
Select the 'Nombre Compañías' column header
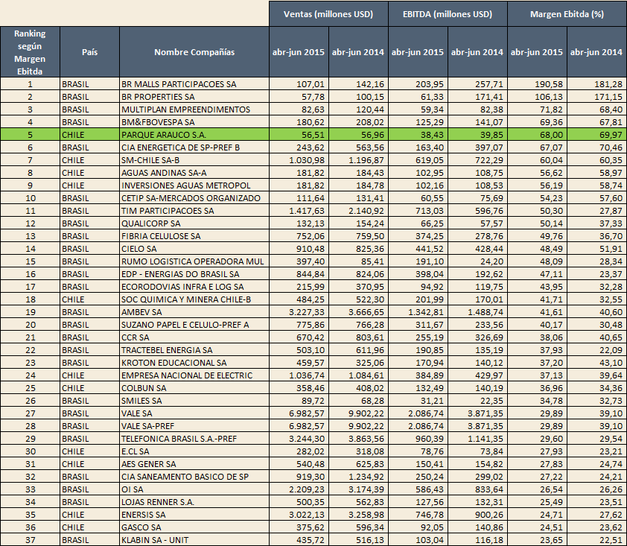pyautogui.click(x=194, y=52)
